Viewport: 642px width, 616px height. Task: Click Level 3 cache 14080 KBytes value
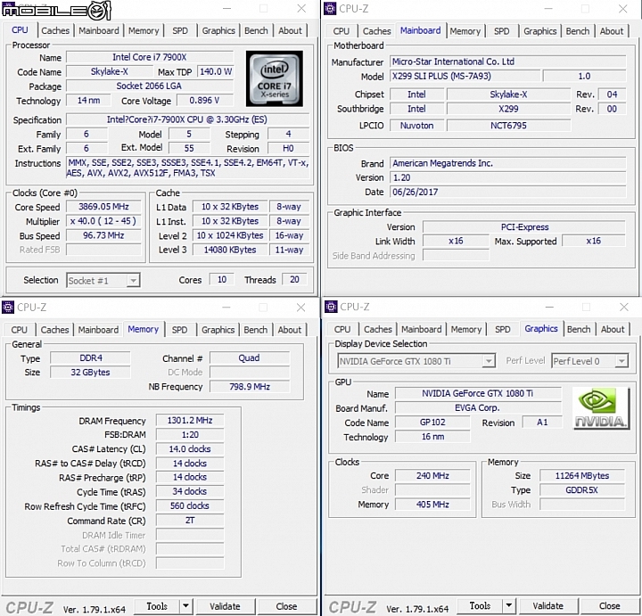(230, 250)
